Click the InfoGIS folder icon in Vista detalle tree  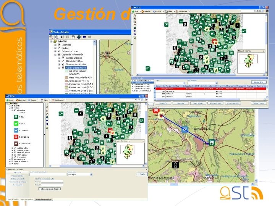coord(55,42)
